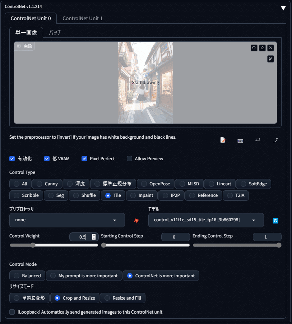Select Resize and Fill mode

[x=122, y=298]
